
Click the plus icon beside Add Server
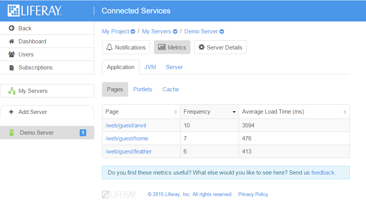click(x=11, y=112)
